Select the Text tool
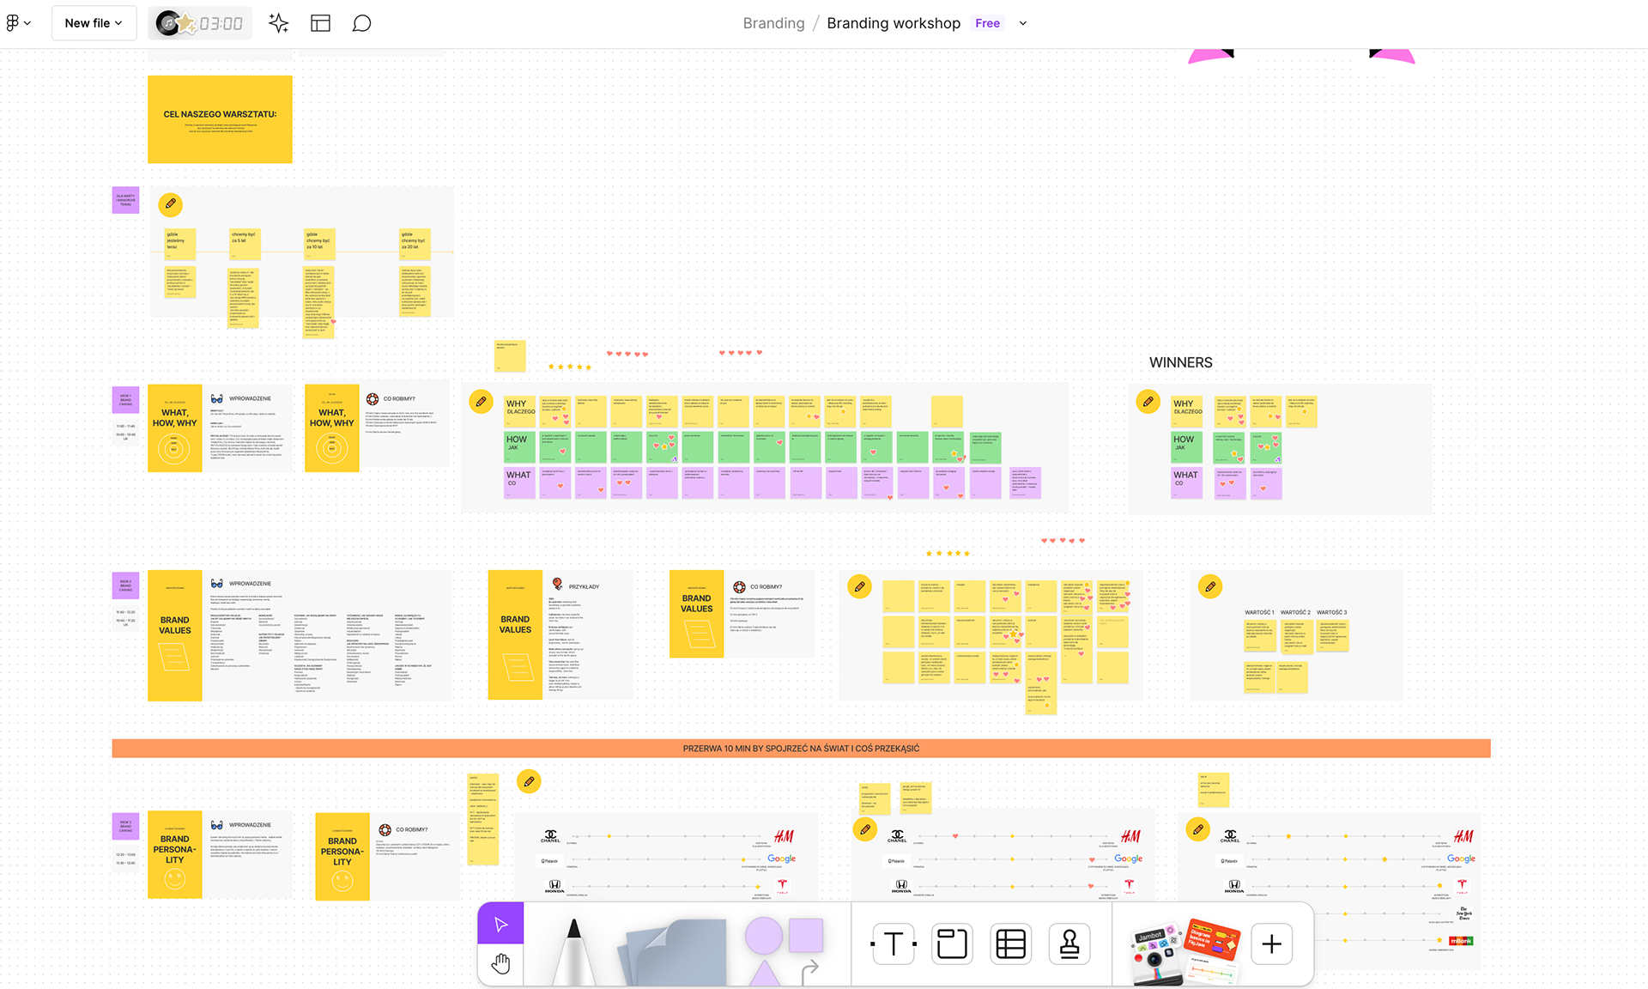The width and height of the screenshot is (1648, 989). pos(893,944)
